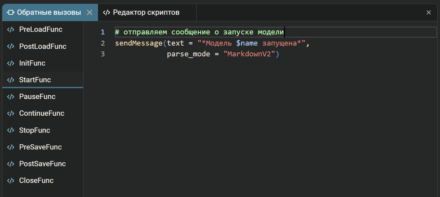Click the $name variable in the code
440x197 pixels.
247,43
